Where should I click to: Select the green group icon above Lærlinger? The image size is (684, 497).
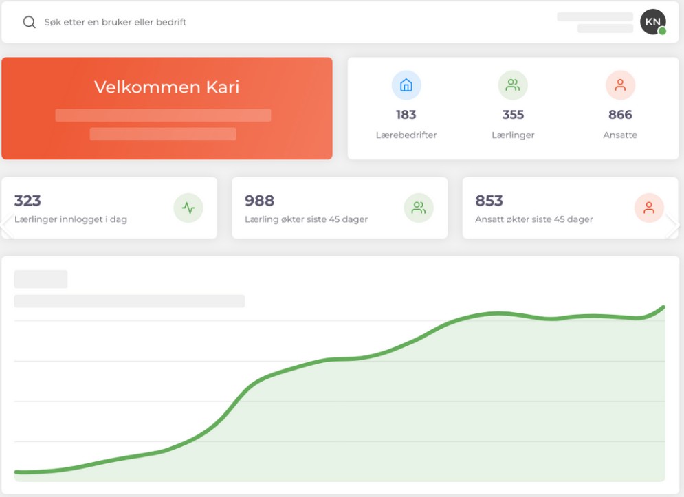pos(513,85)
